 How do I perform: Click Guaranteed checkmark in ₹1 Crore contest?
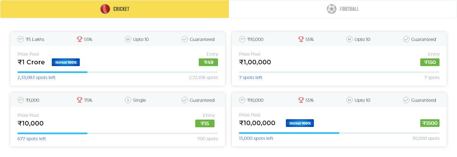pyautogui.click(x=185, y=39)
